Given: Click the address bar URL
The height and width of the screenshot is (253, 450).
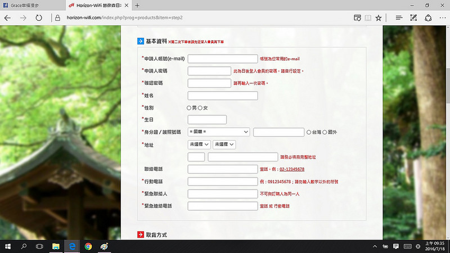Looking at the screenshot, I should point(124,18).
